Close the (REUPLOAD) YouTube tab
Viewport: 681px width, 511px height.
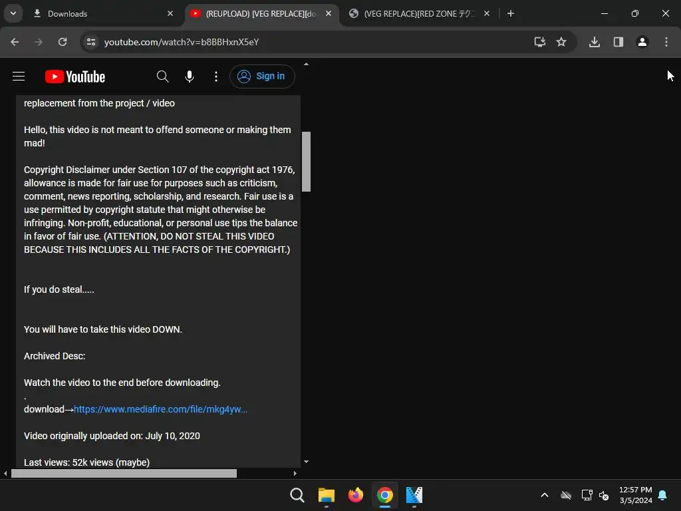coord(329,13)
